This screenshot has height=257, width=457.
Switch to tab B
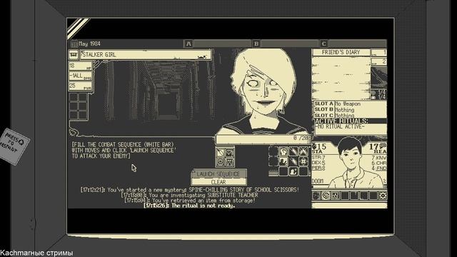tap(256, 44)
